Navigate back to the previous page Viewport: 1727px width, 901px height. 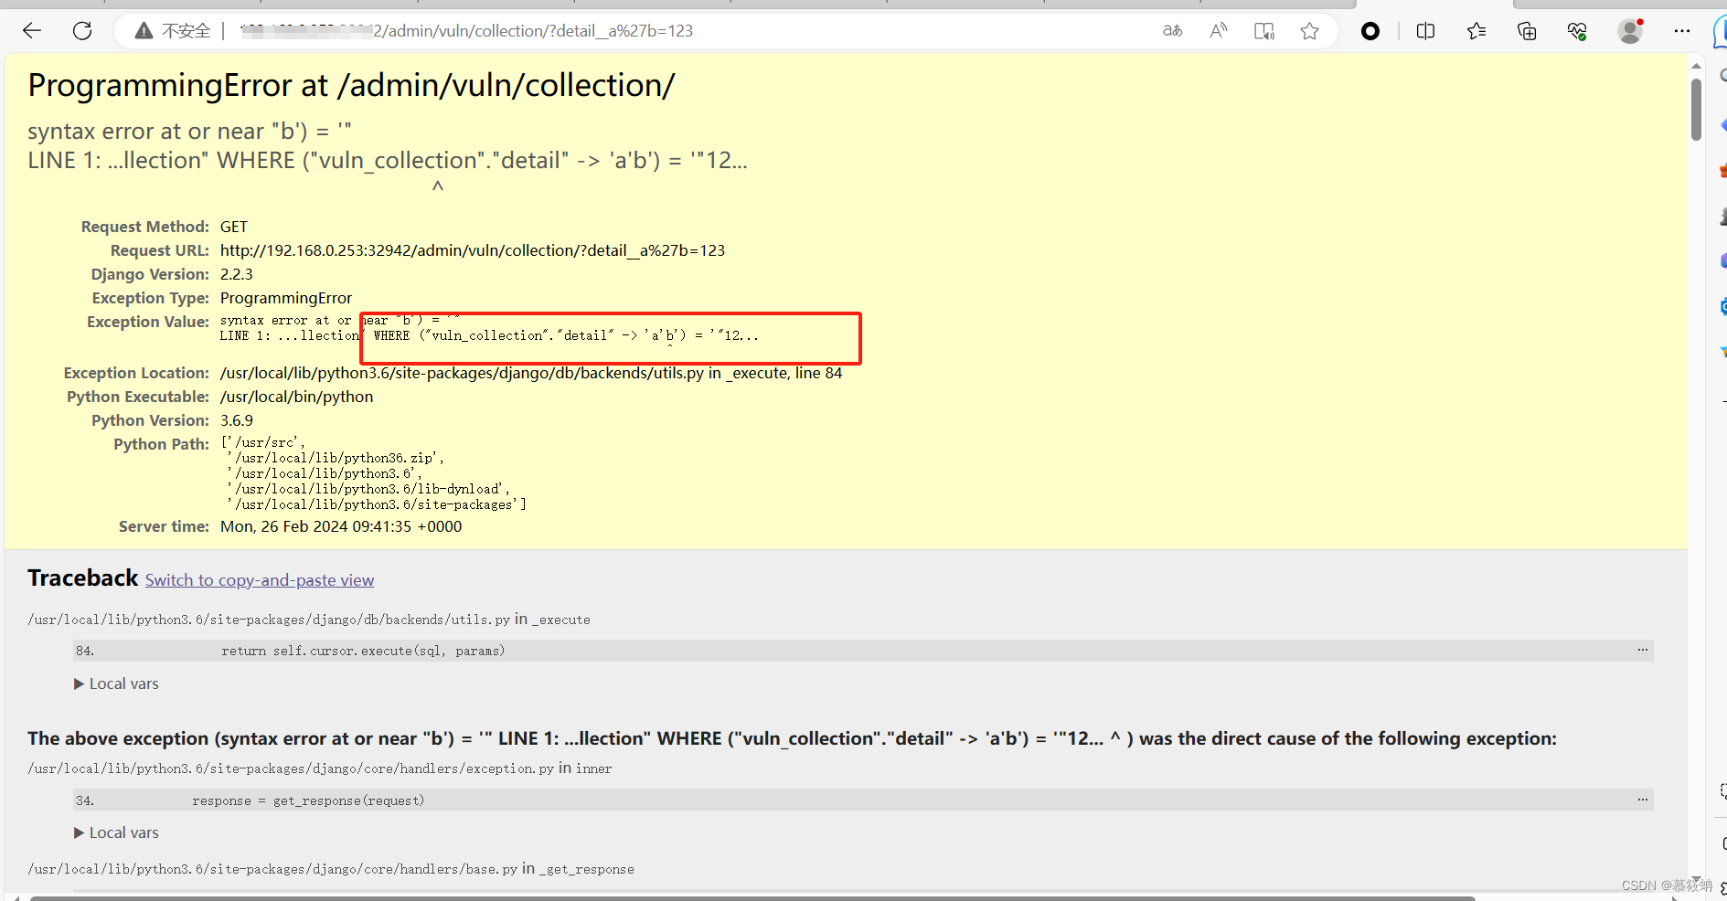pos(31,30)
